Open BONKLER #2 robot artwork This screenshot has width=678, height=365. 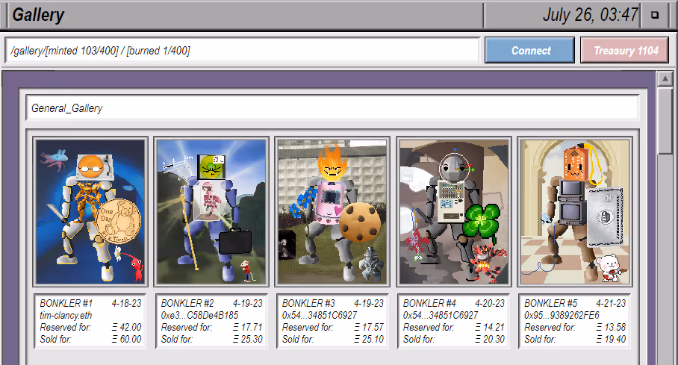211,212
